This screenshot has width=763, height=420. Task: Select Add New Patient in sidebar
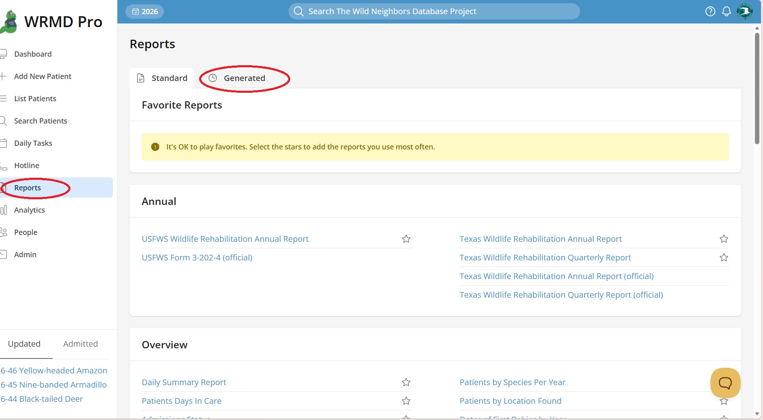click(43, 76)
